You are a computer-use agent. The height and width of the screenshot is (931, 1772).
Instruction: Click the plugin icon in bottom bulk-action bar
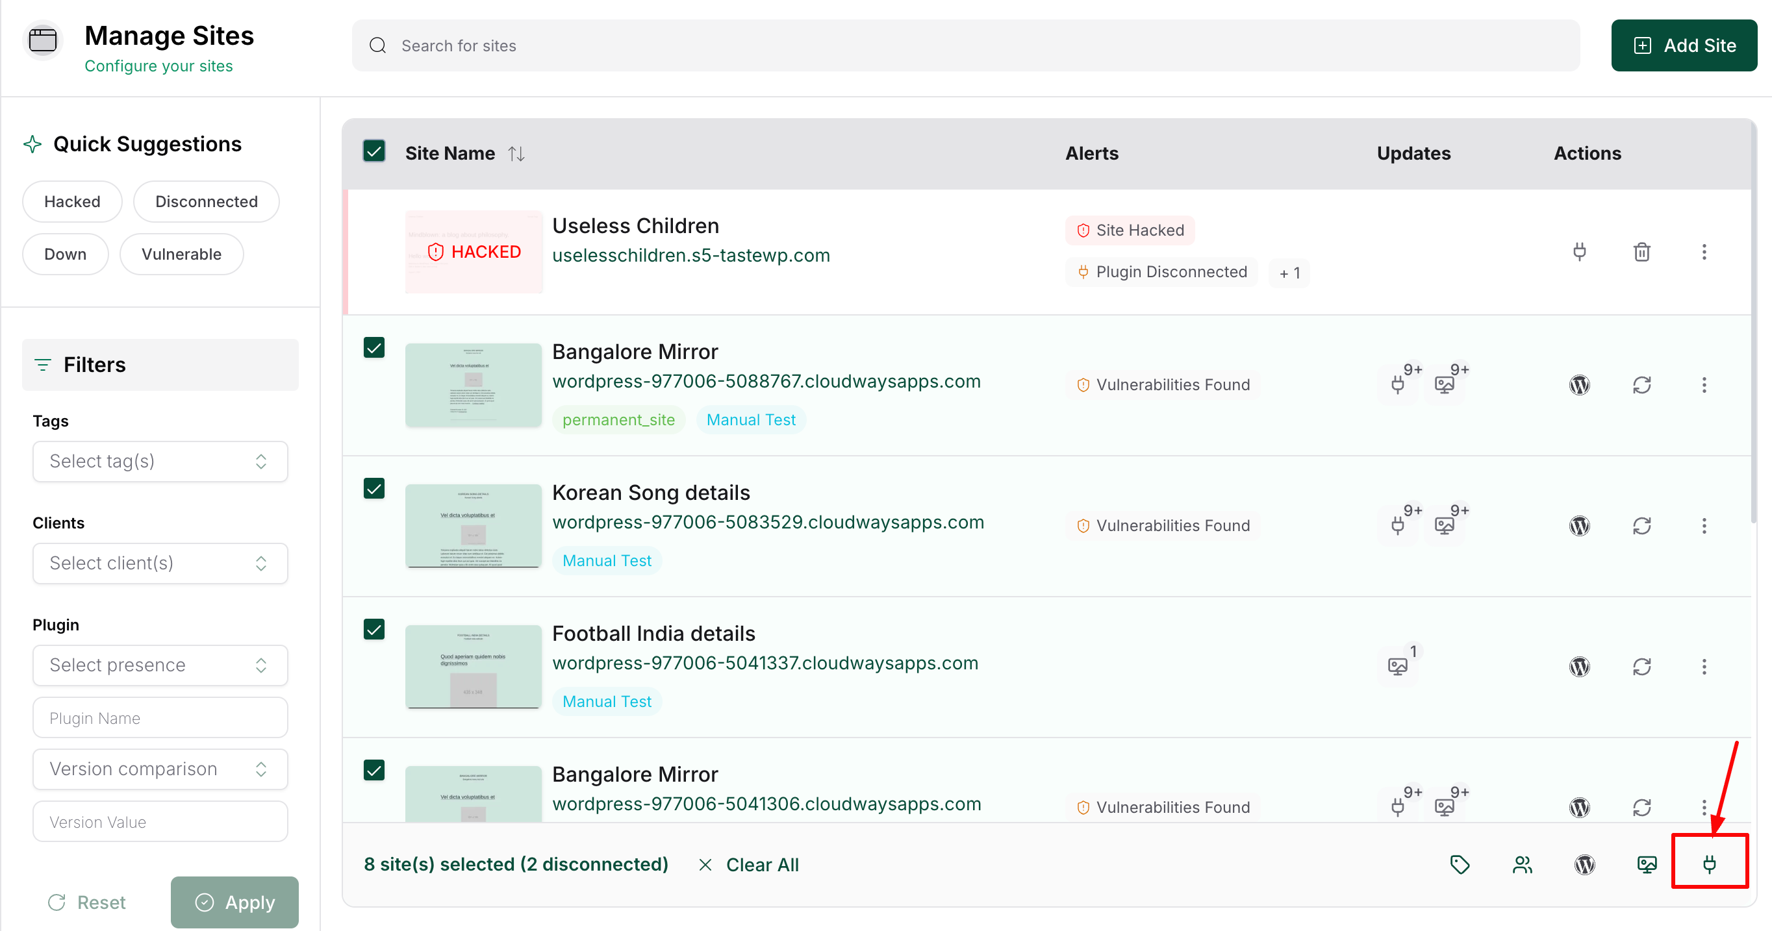pyautogui.click(x=1709, y=863)
